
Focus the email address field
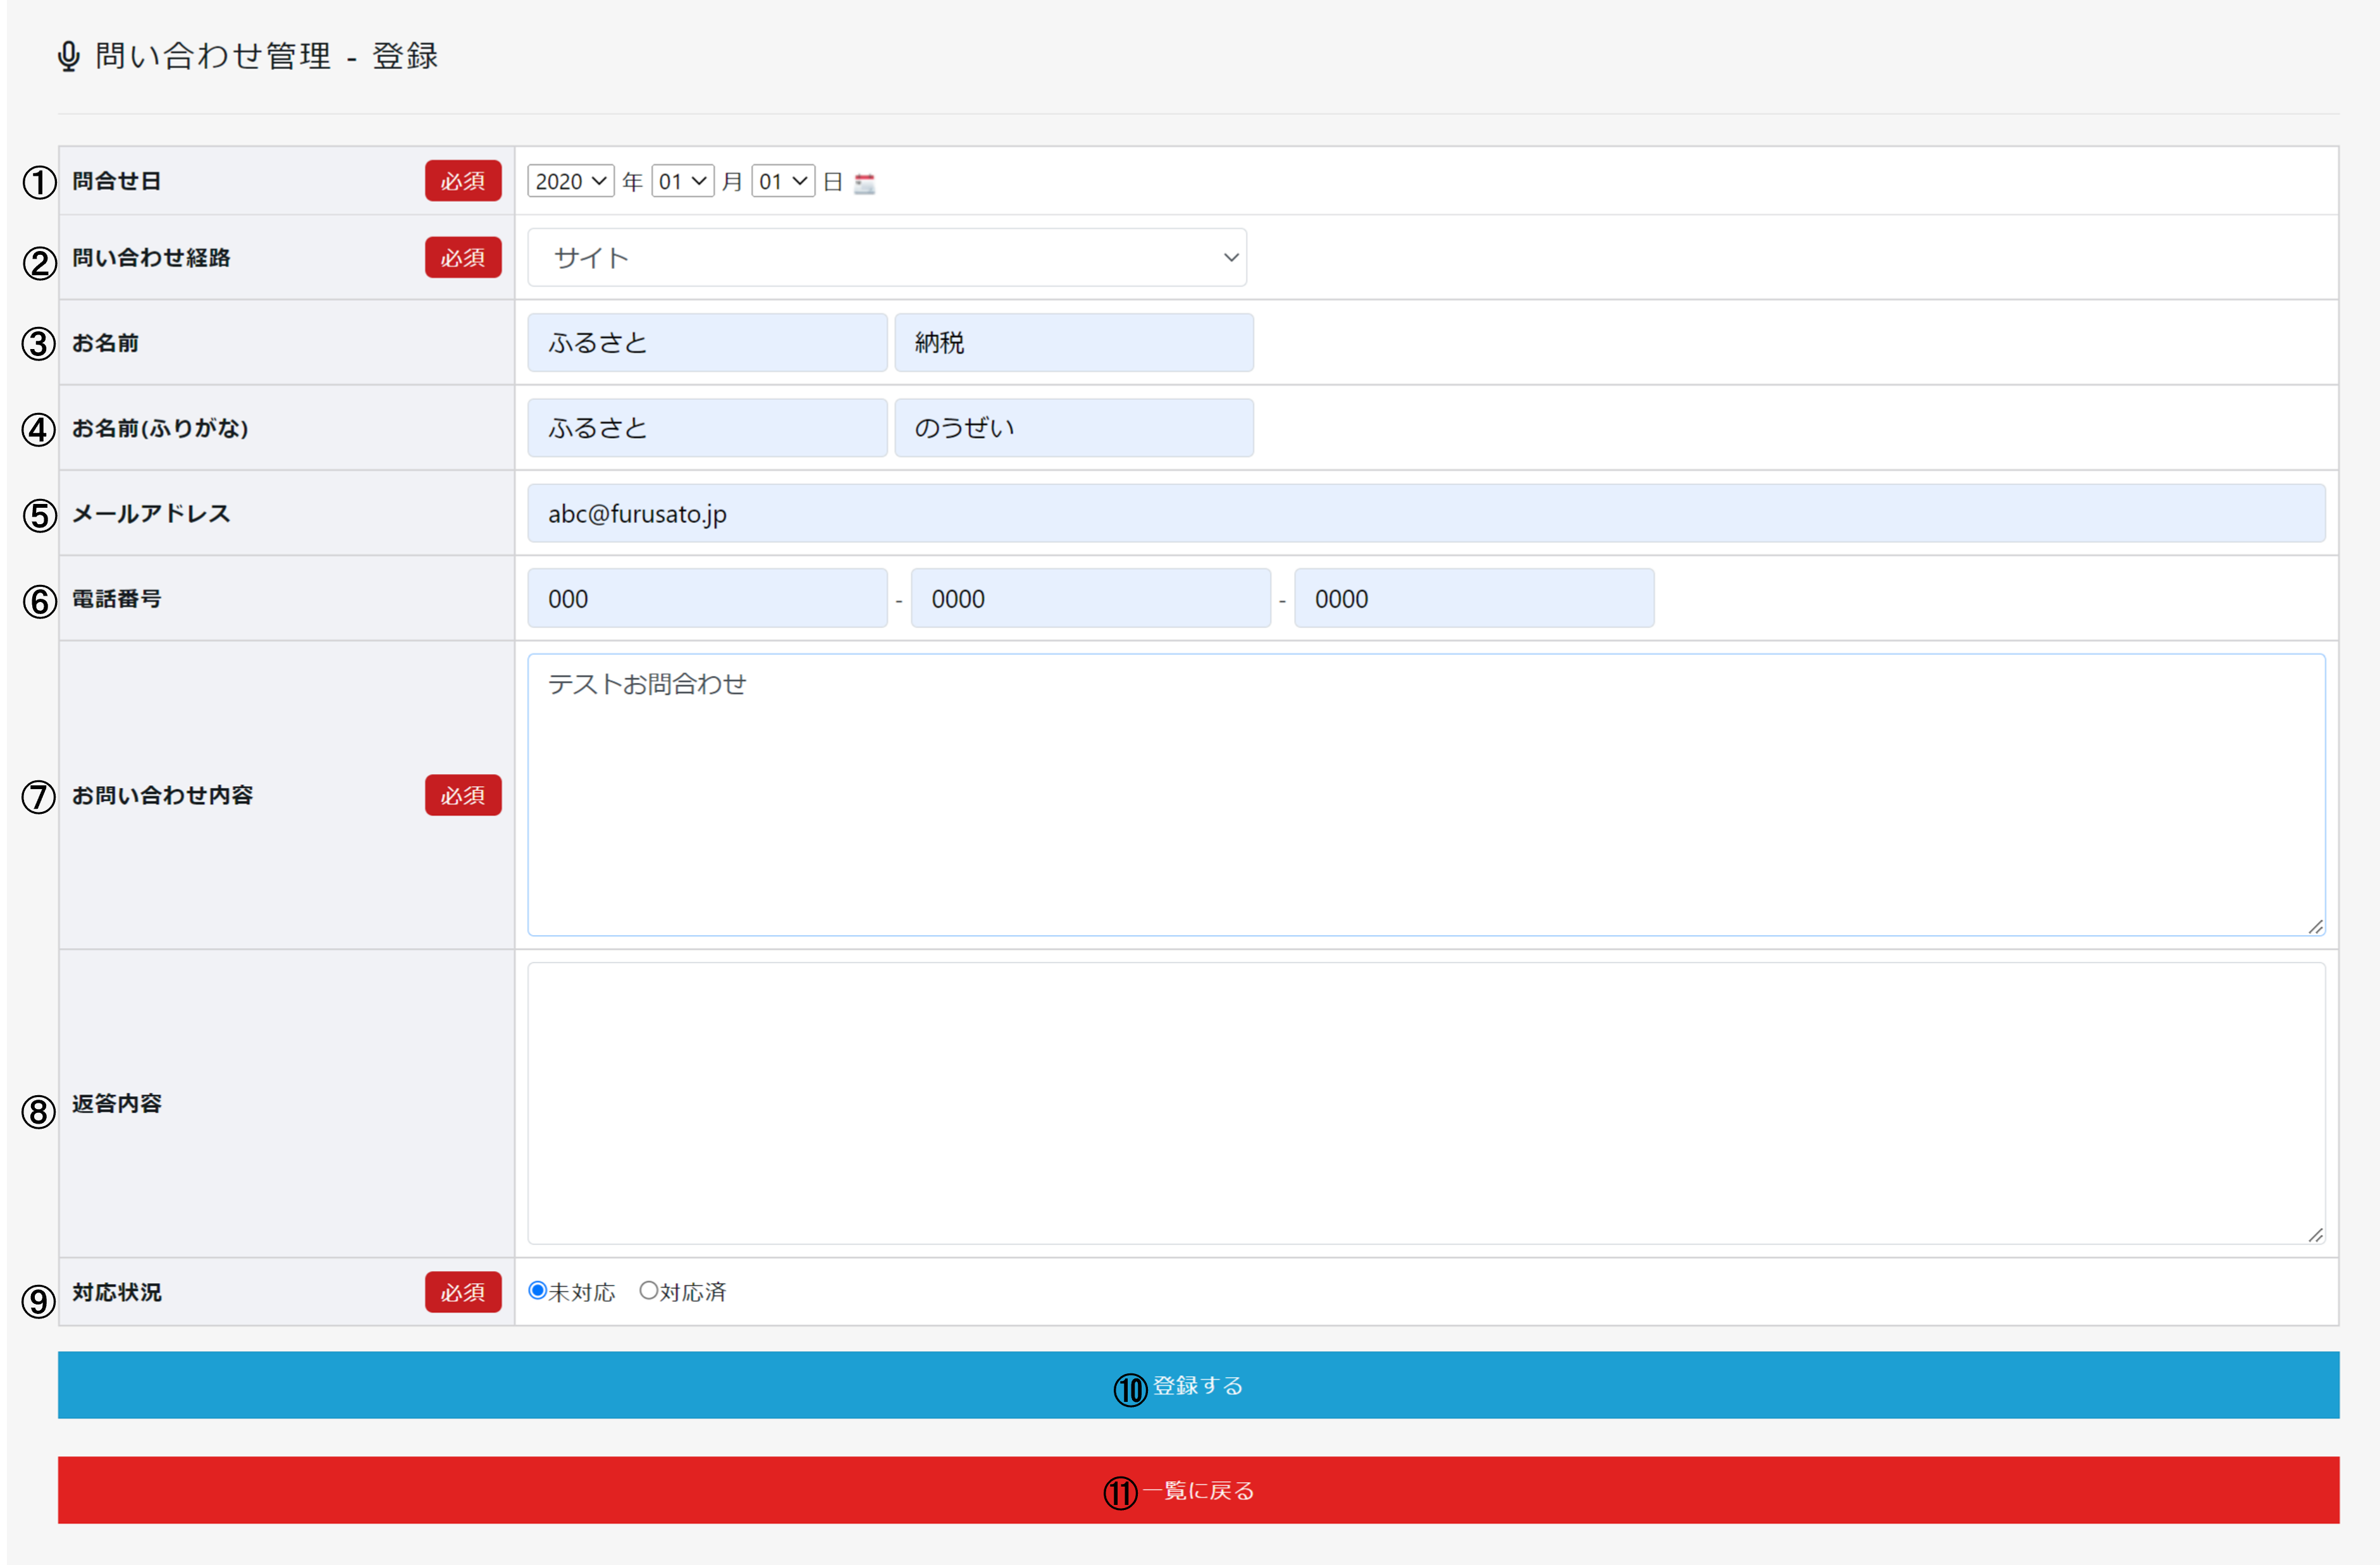click(x=1425, y=514)
